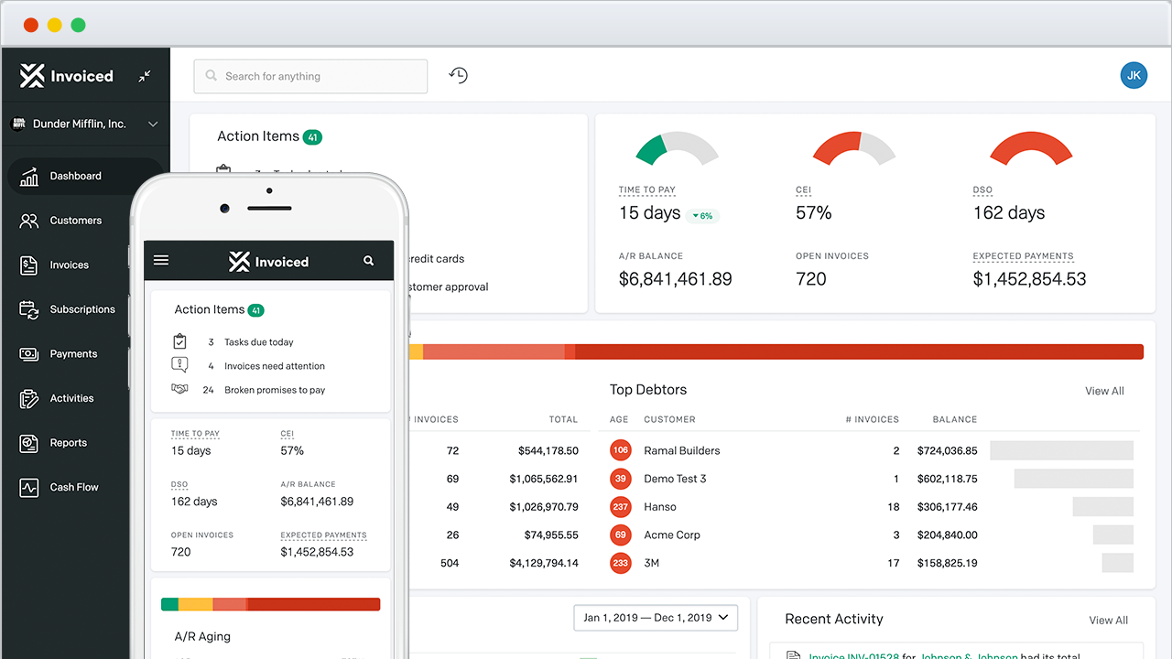Open the Jan 1, 2019 — Dec 1, 2019 date selector
1172x659 pixels.
pyautogui.click(x=655, y=617)
